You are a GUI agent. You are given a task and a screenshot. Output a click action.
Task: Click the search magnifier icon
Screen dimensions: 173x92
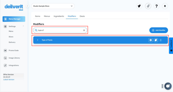(36, 30)
